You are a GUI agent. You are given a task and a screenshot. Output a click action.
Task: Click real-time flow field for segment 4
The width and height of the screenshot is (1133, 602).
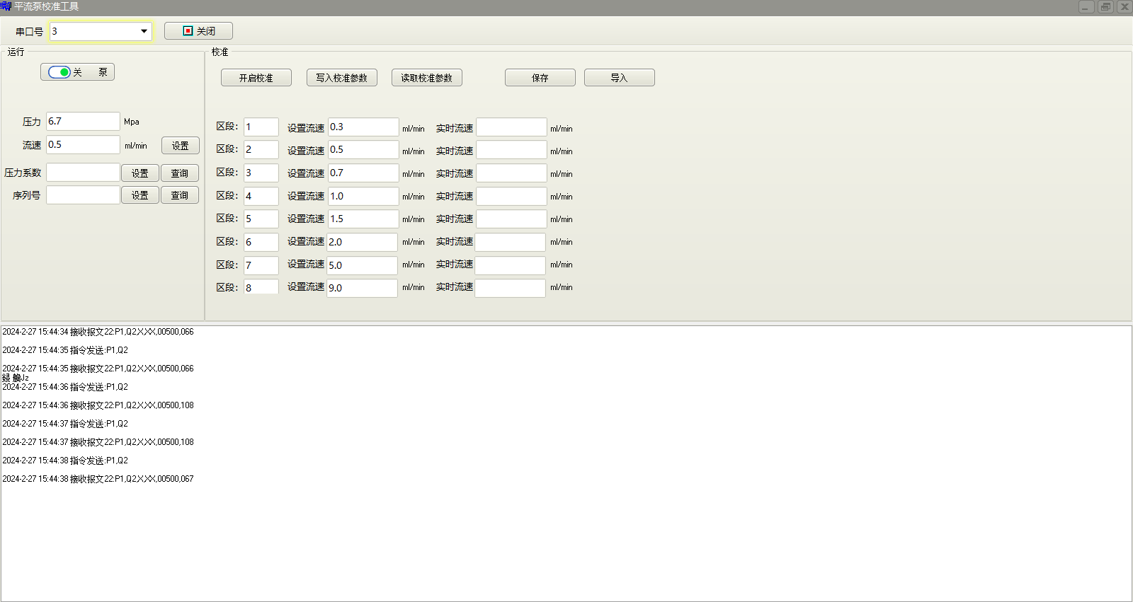(x=511, y=197)
